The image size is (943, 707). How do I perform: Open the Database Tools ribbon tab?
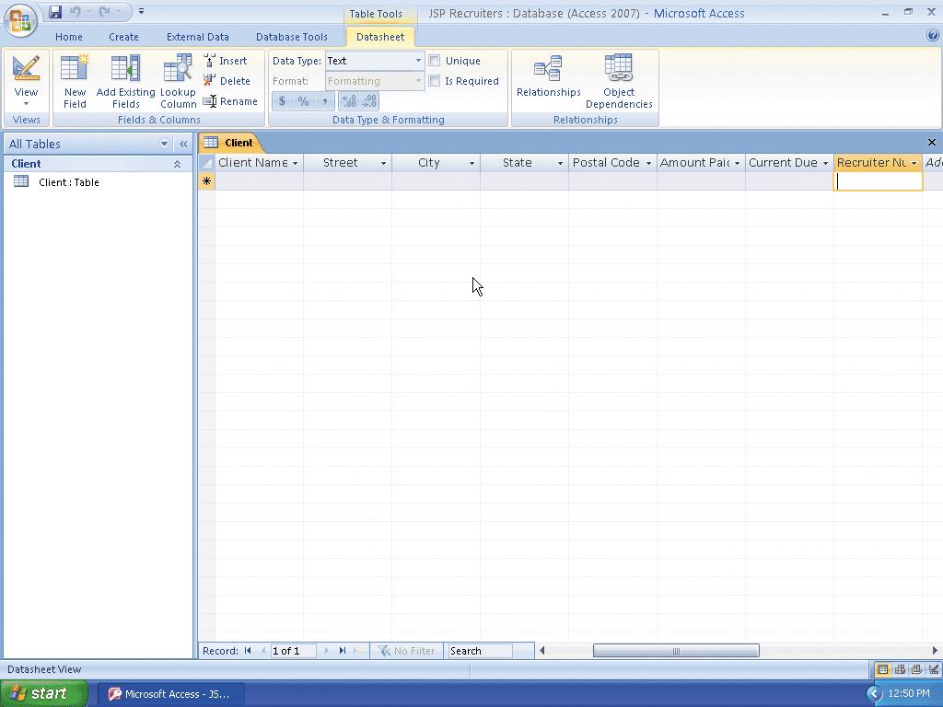292,37
